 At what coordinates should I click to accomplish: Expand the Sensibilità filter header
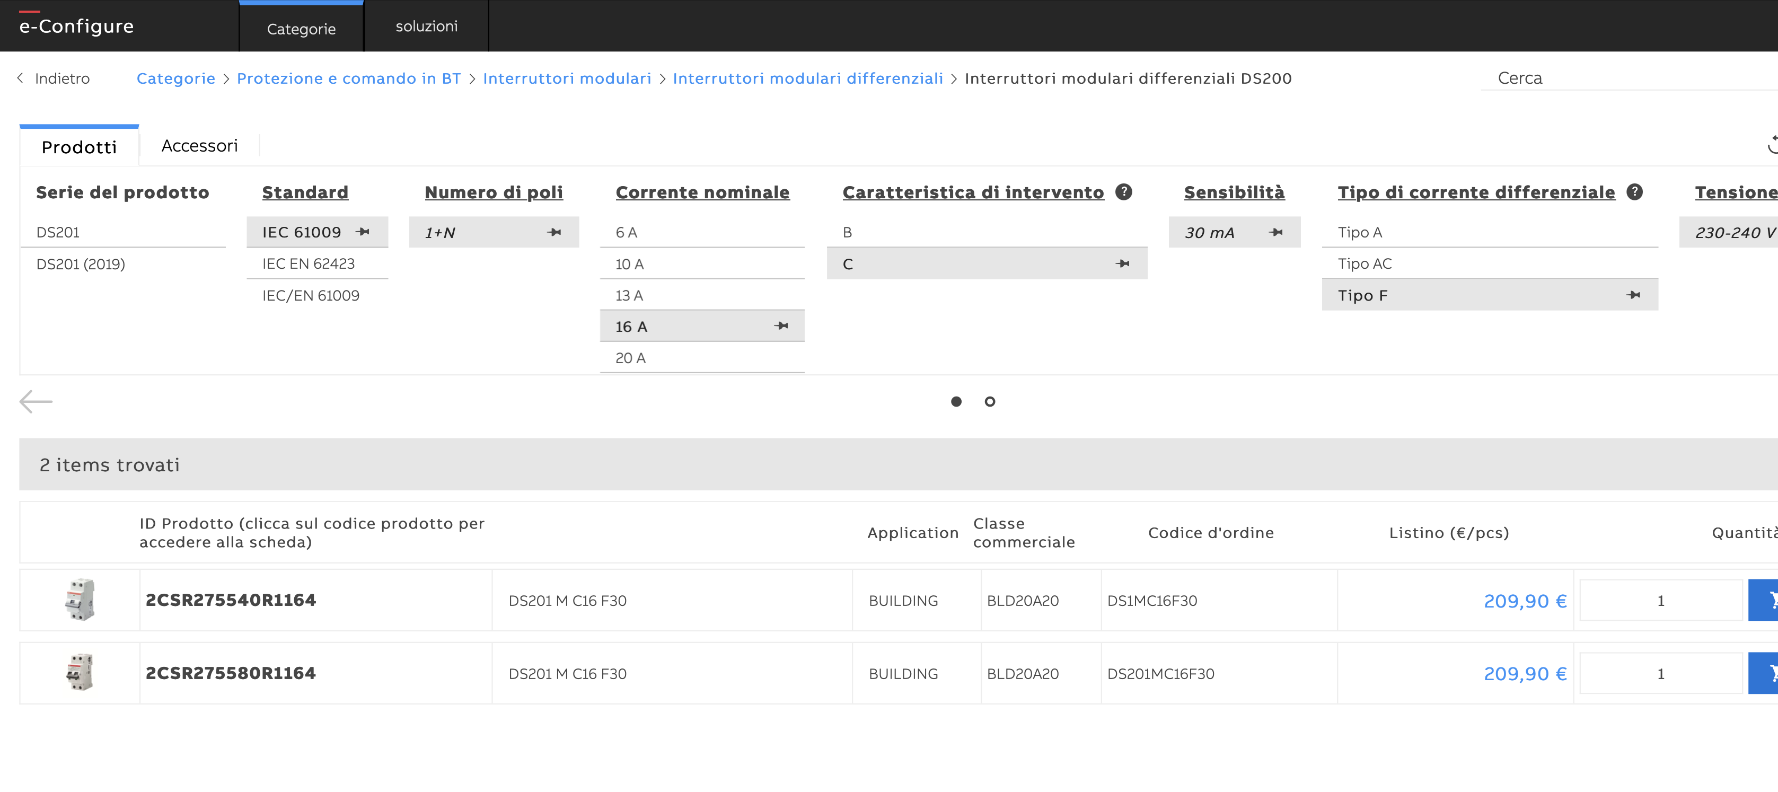(1234, 192)
